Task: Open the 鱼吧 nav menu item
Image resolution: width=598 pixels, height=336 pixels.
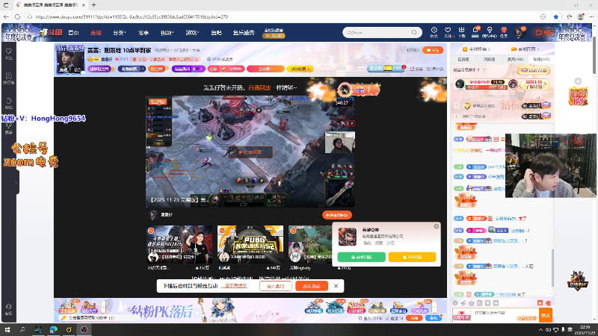Action: [x=216, y=33]
